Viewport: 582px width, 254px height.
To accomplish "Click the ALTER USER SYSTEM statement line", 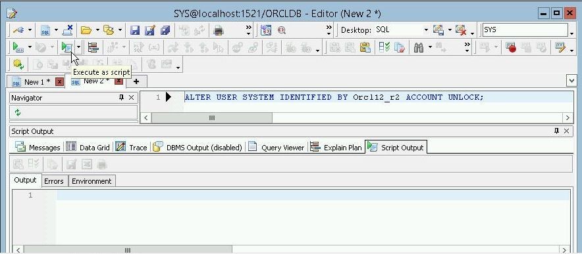I will click(334, 97).
